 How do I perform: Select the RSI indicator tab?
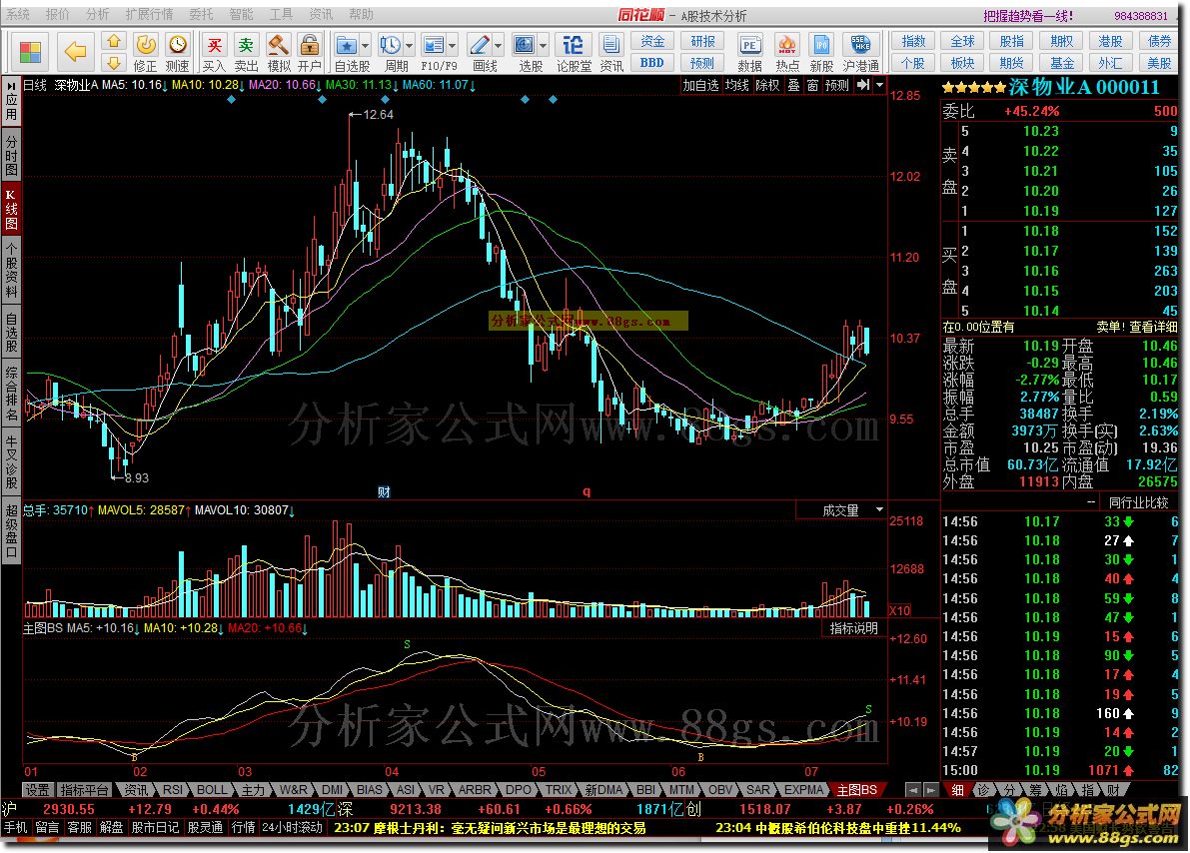(172, 789)
